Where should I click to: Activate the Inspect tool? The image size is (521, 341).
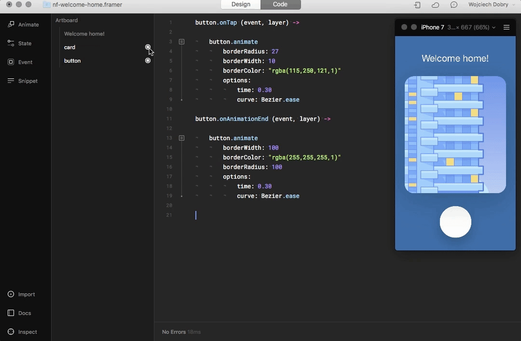pos(11,332)
